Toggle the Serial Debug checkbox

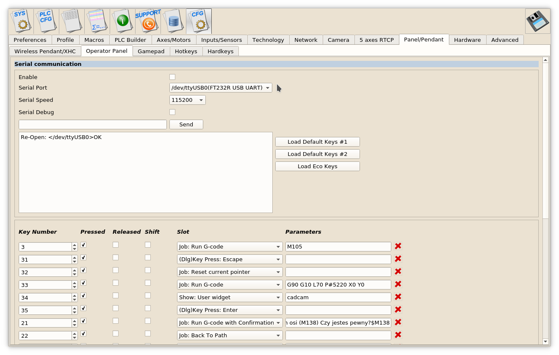(172, 112)
